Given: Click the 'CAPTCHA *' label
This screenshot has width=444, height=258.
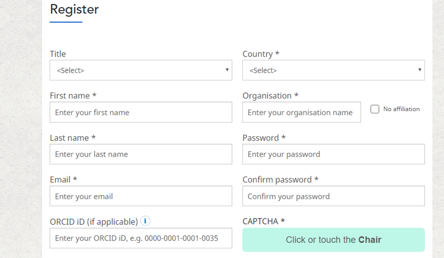Looking at the screenshot, I should click(263, 221).
